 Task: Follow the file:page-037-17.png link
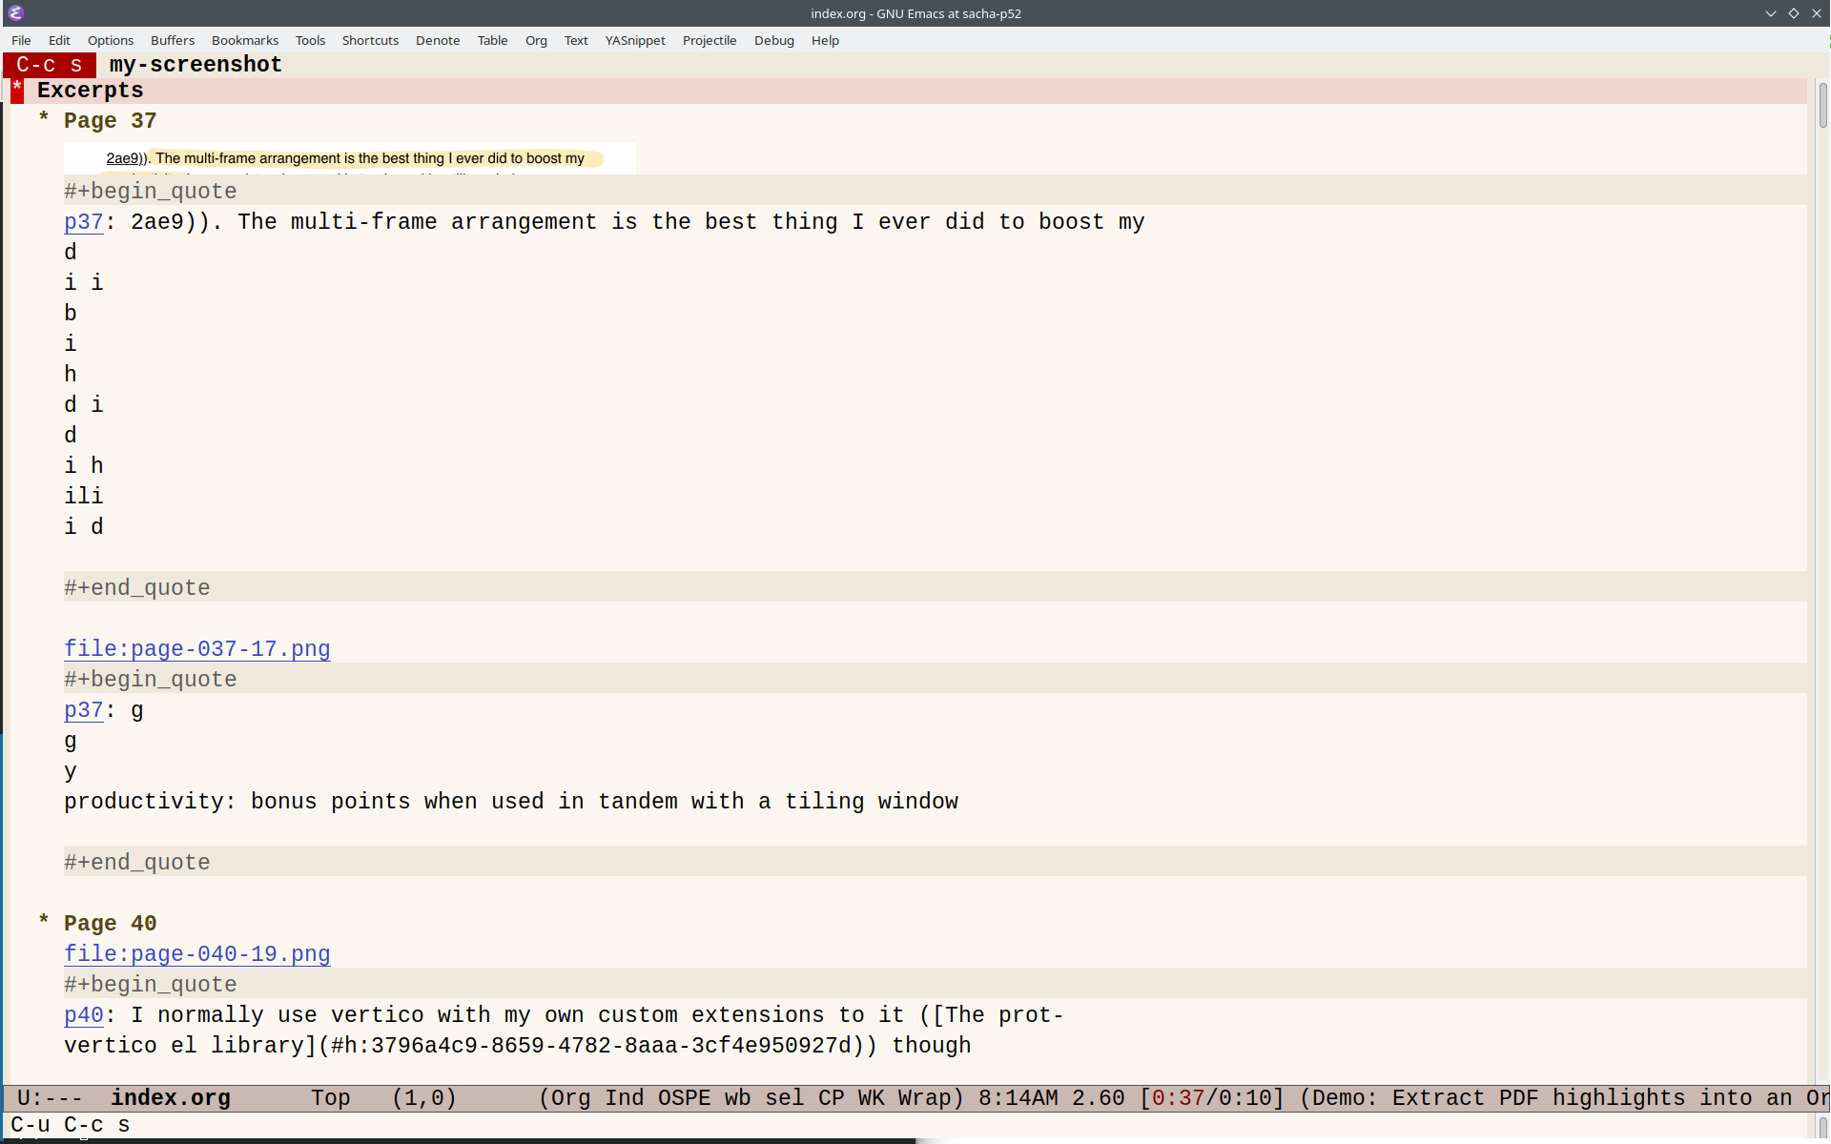coord(197,649)
